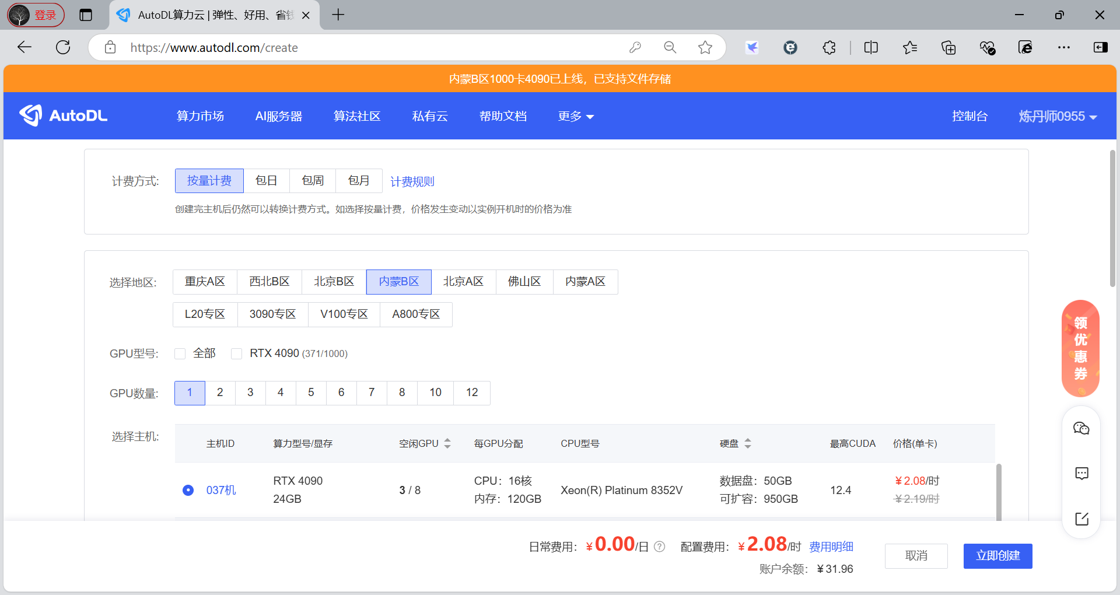
Task: Toggle split screen view icon
Action: tap(871, 47)
